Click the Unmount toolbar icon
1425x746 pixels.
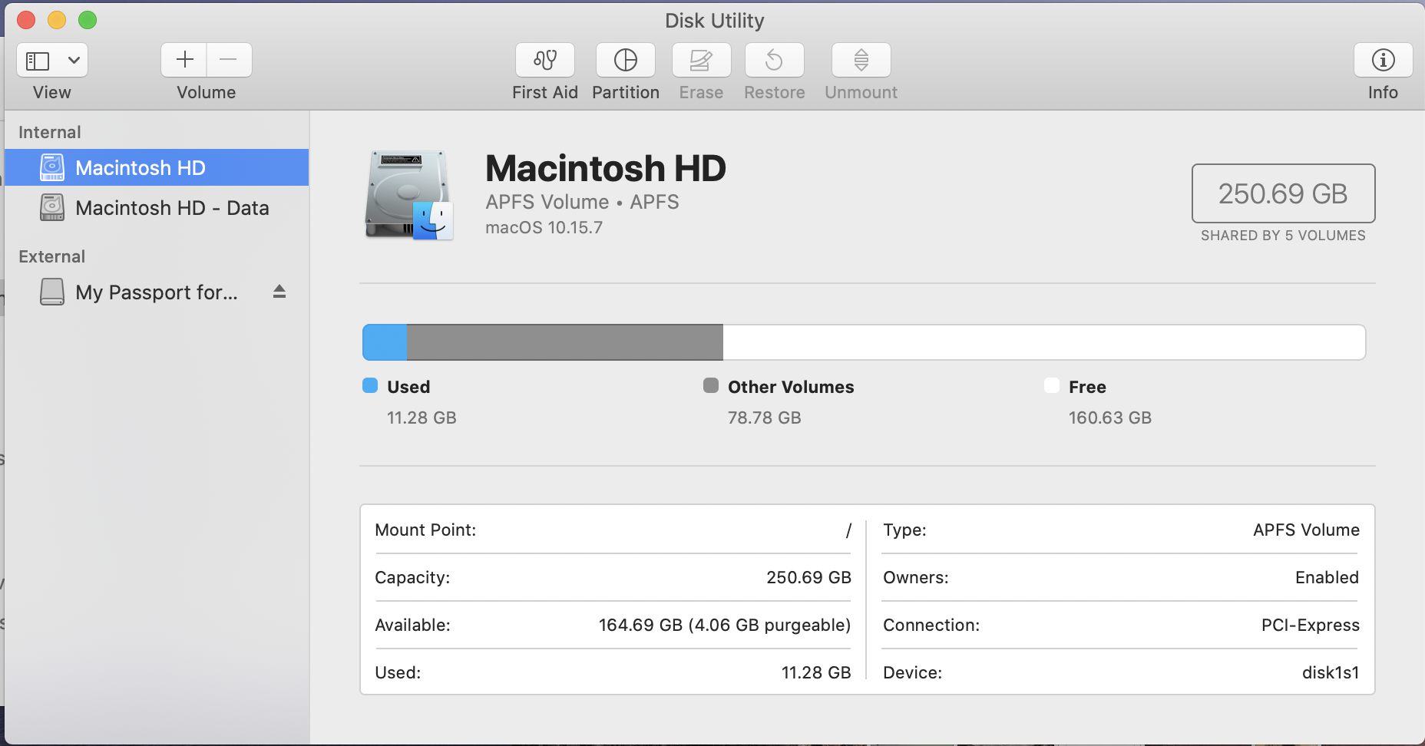[861, 60]
